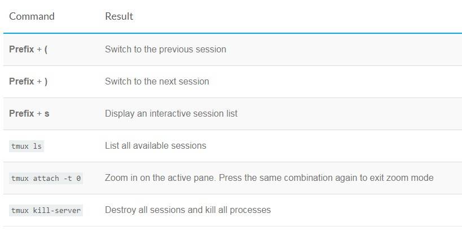Click the bold 's' key in Prefix + s
This screenshot has height=231, width=462.
click(x=47, y=114)
